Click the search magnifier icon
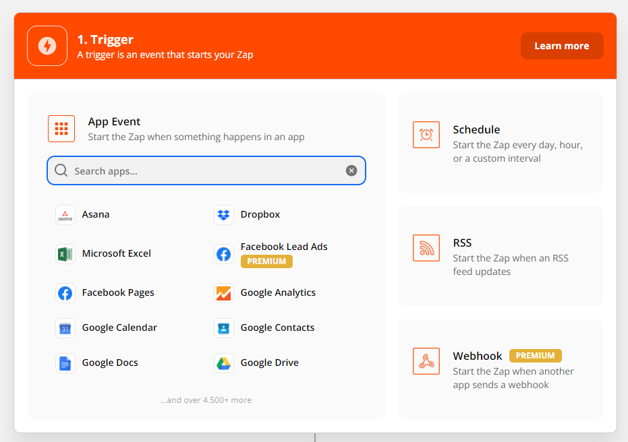The width and height of the screenshot is (628, 442). click(61, 170)
